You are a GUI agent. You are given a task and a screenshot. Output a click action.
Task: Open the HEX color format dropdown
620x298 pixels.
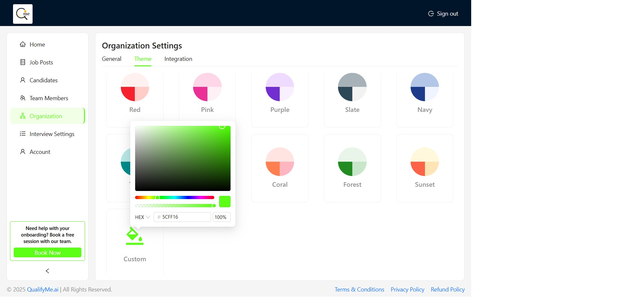(142, 217)
